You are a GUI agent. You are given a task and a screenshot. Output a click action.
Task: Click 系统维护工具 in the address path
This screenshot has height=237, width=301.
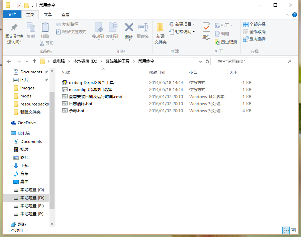tap(118, 61)
